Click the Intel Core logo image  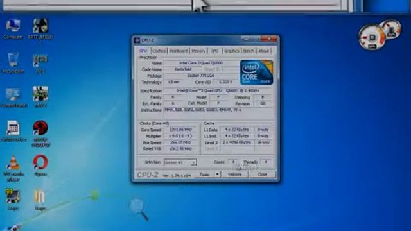coord(257,73)
